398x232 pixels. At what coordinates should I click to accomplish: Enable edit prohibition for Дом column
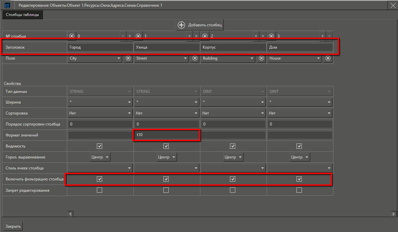(x=299, y=190)
